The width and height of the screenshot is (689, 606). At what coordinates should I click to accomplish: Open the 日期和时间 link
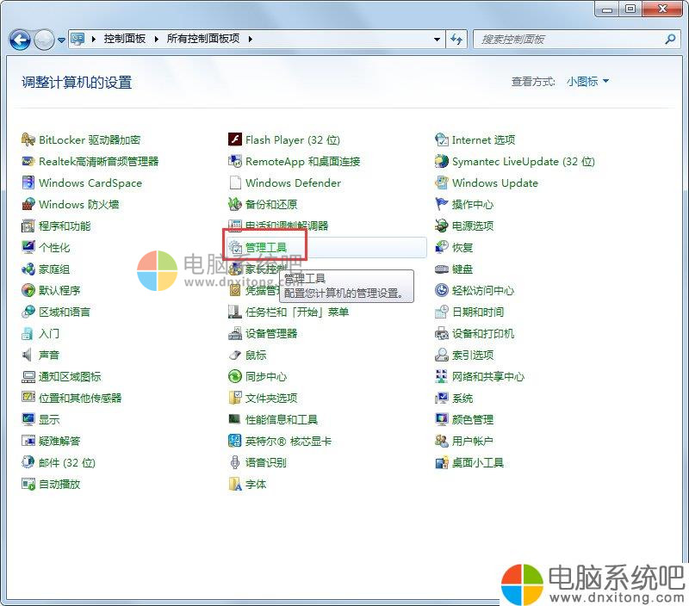tap(478, 312)
